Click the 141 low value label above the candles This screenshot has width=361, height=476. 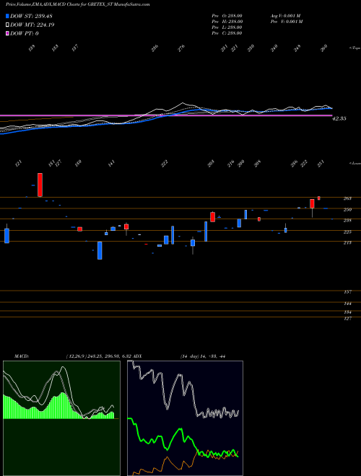tap(112, 164)
